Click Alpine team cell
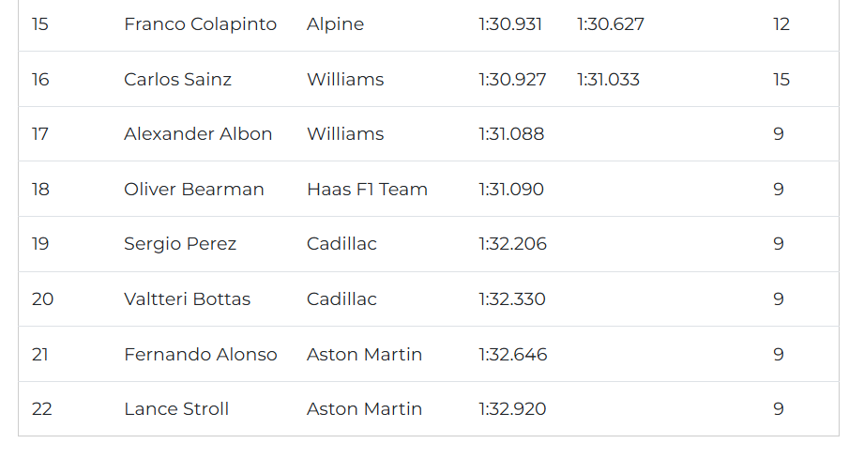Viewport: 864px width, 459px height. [x=335, y=24]
